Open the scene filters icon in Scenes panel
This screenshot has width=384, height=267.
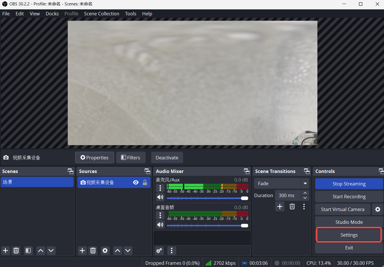[28, 251]
